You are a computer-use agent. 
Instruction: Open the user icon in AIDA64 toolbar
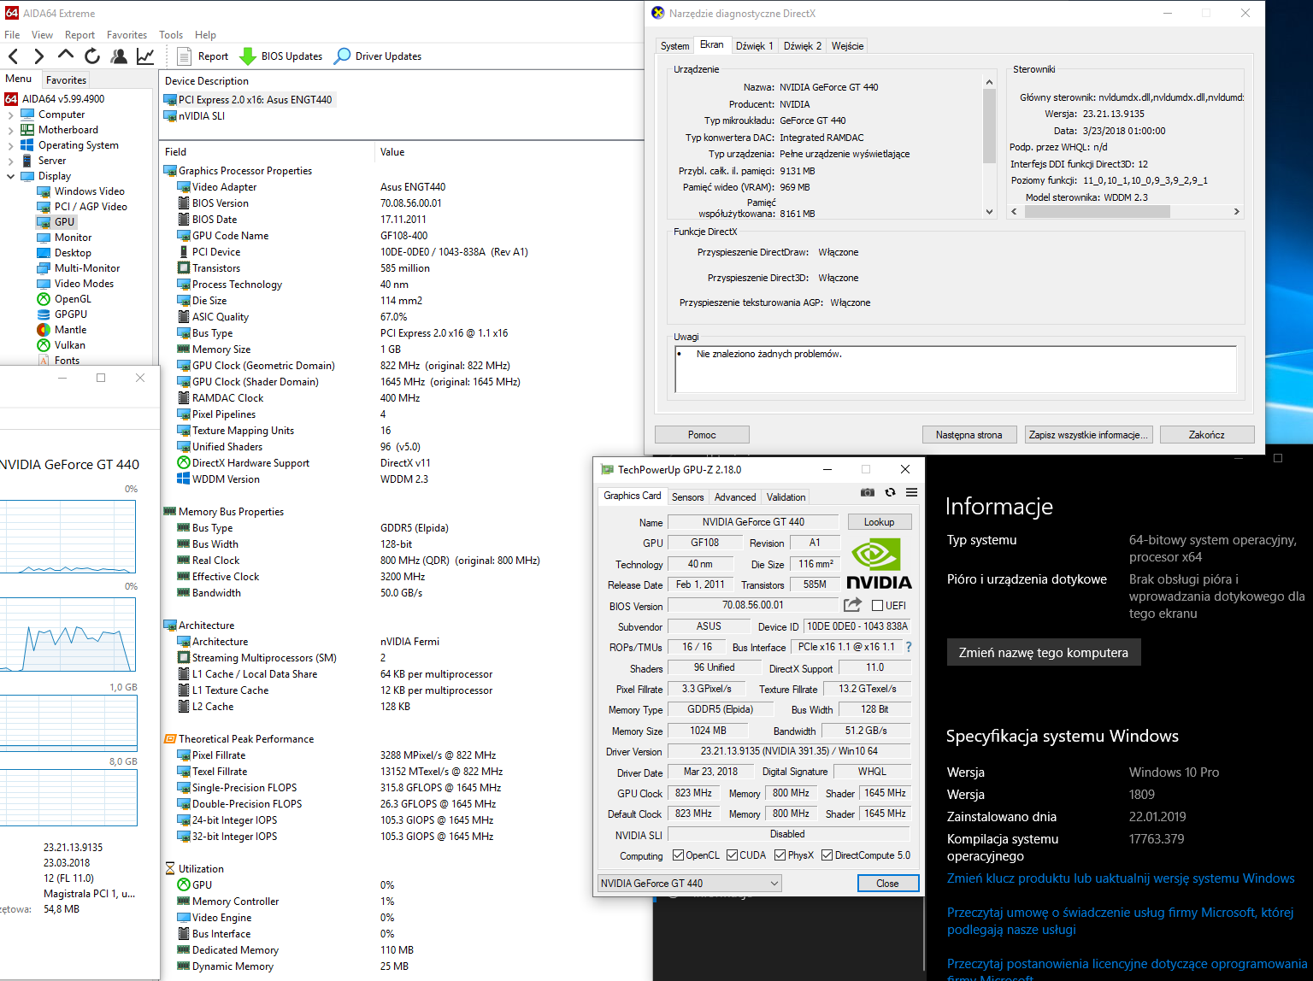pos(119,56)
